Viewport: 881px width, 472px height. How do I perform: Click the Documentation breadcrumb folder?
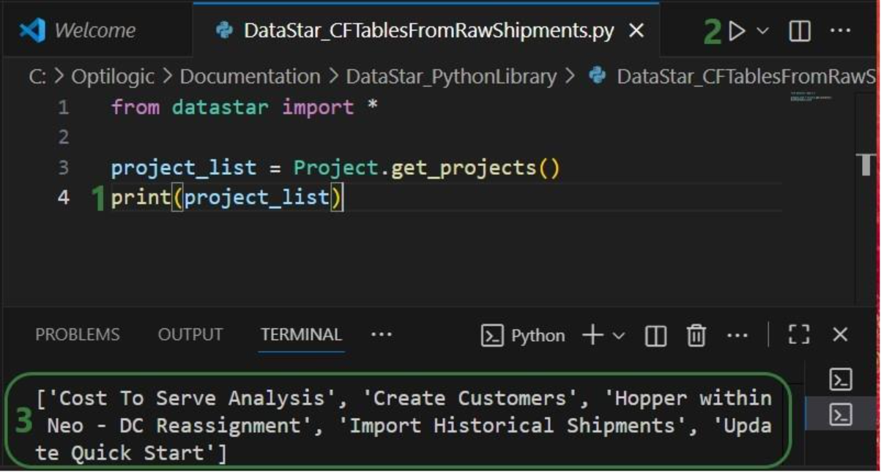250,76
